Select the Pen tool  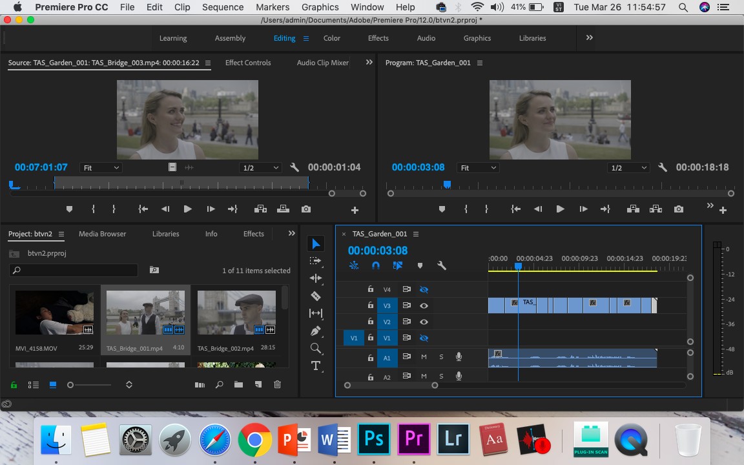[x=316, y=331]
